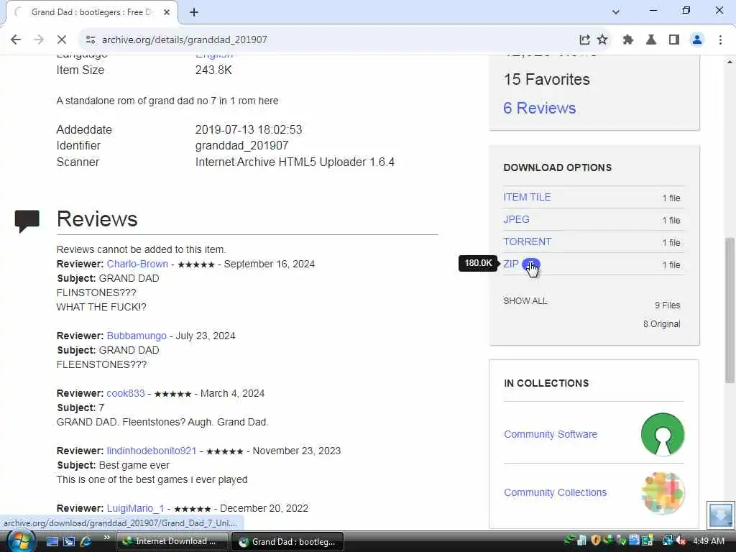
Task: Click the security shield alert tray icon
Action: click(x=596, y=540)
